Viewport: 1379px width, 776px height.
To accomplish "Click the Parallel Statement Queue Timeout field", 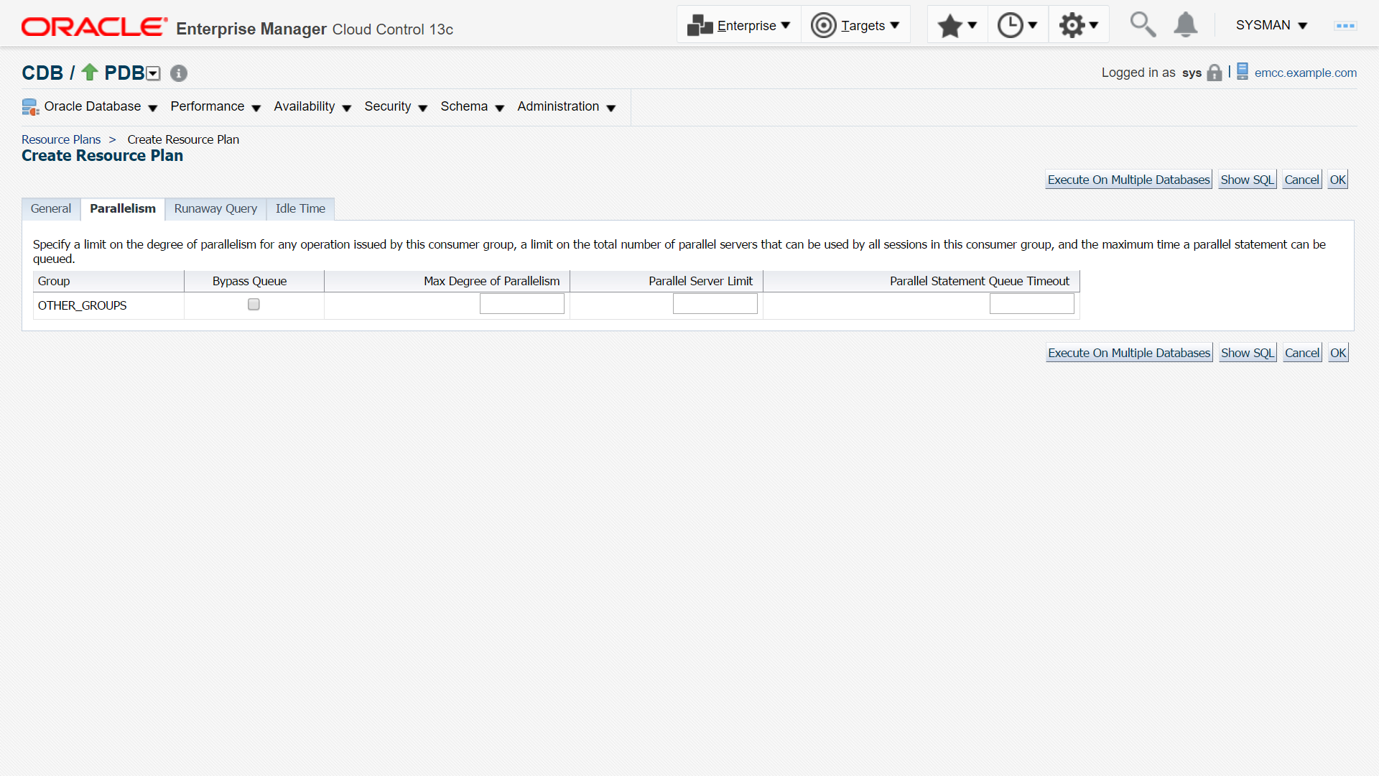I will [1031, 304].
